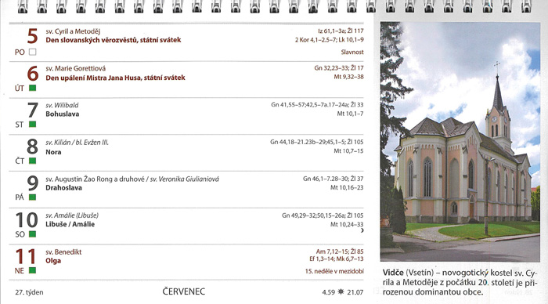Click the ČERVENEC month label

pyautogui.click(x=184, y=291)
